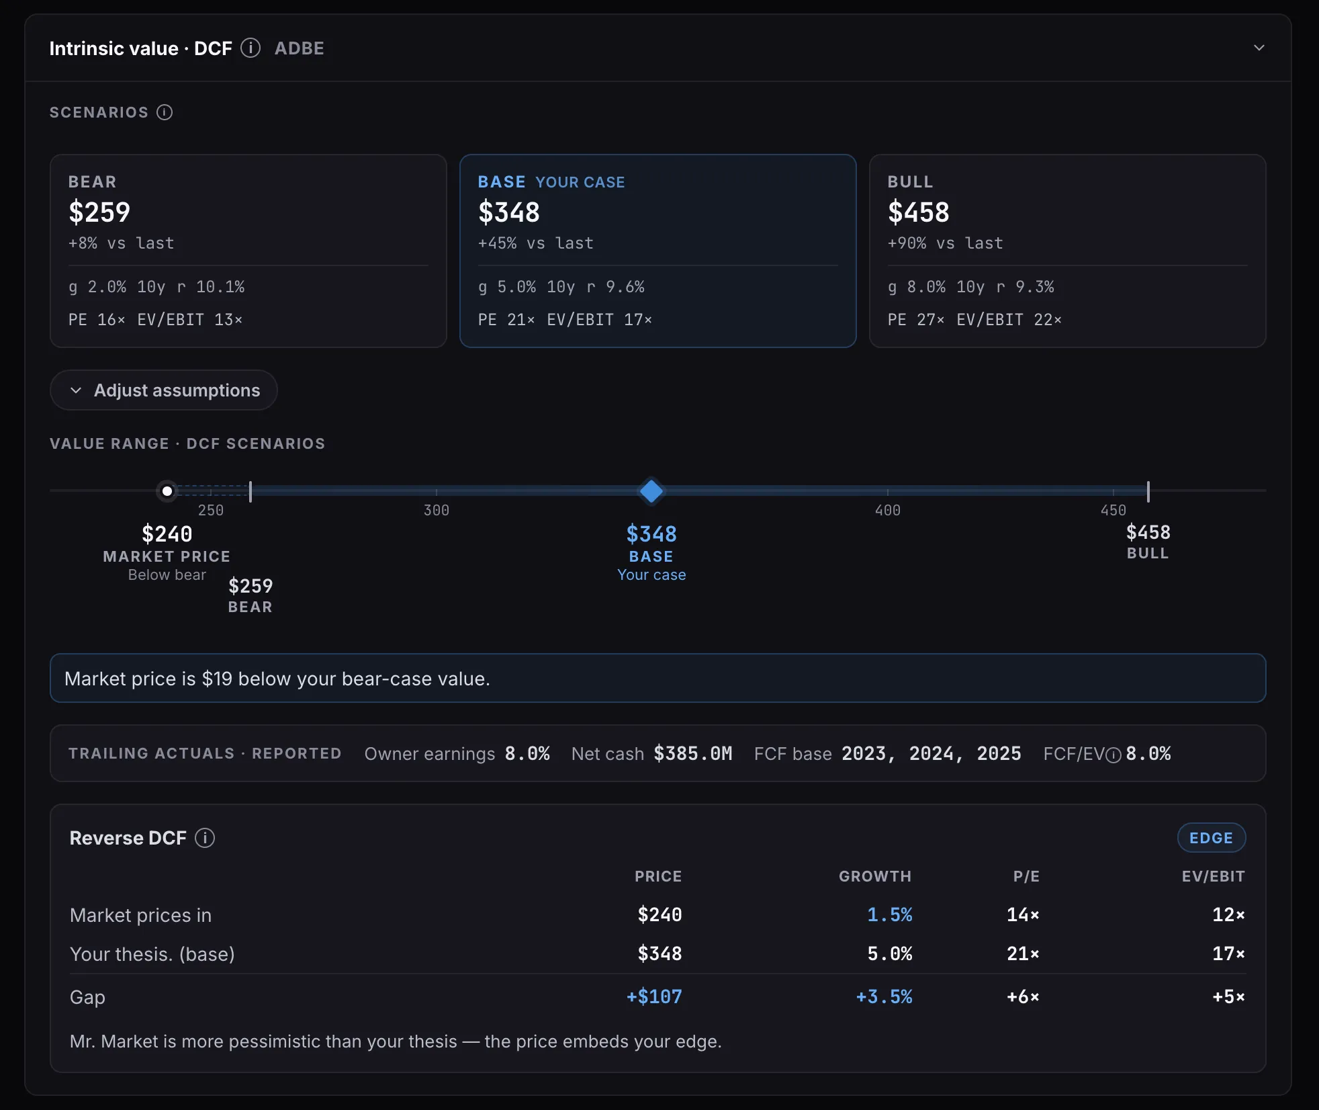Click the GROWTH column header

pos(875,876)
